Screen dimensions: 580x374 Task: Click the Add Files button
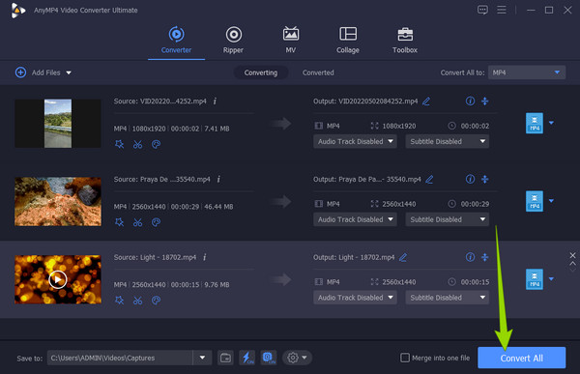coord(38,72)
